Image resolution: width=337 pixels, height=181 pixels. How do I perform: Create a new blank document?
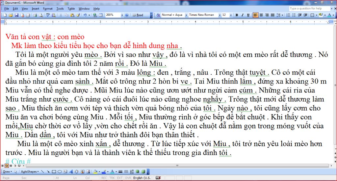click(5, 15)
